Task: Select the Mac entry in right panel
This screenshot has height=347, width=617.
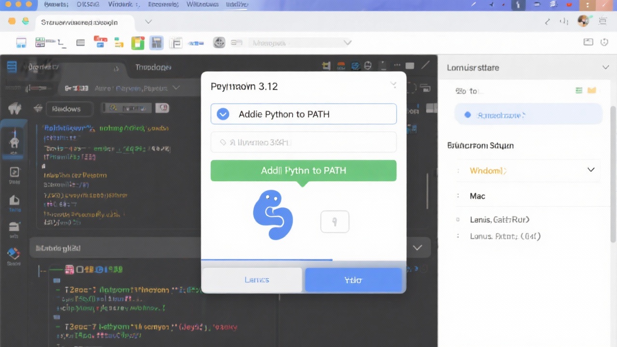Action: coord(477,196)
